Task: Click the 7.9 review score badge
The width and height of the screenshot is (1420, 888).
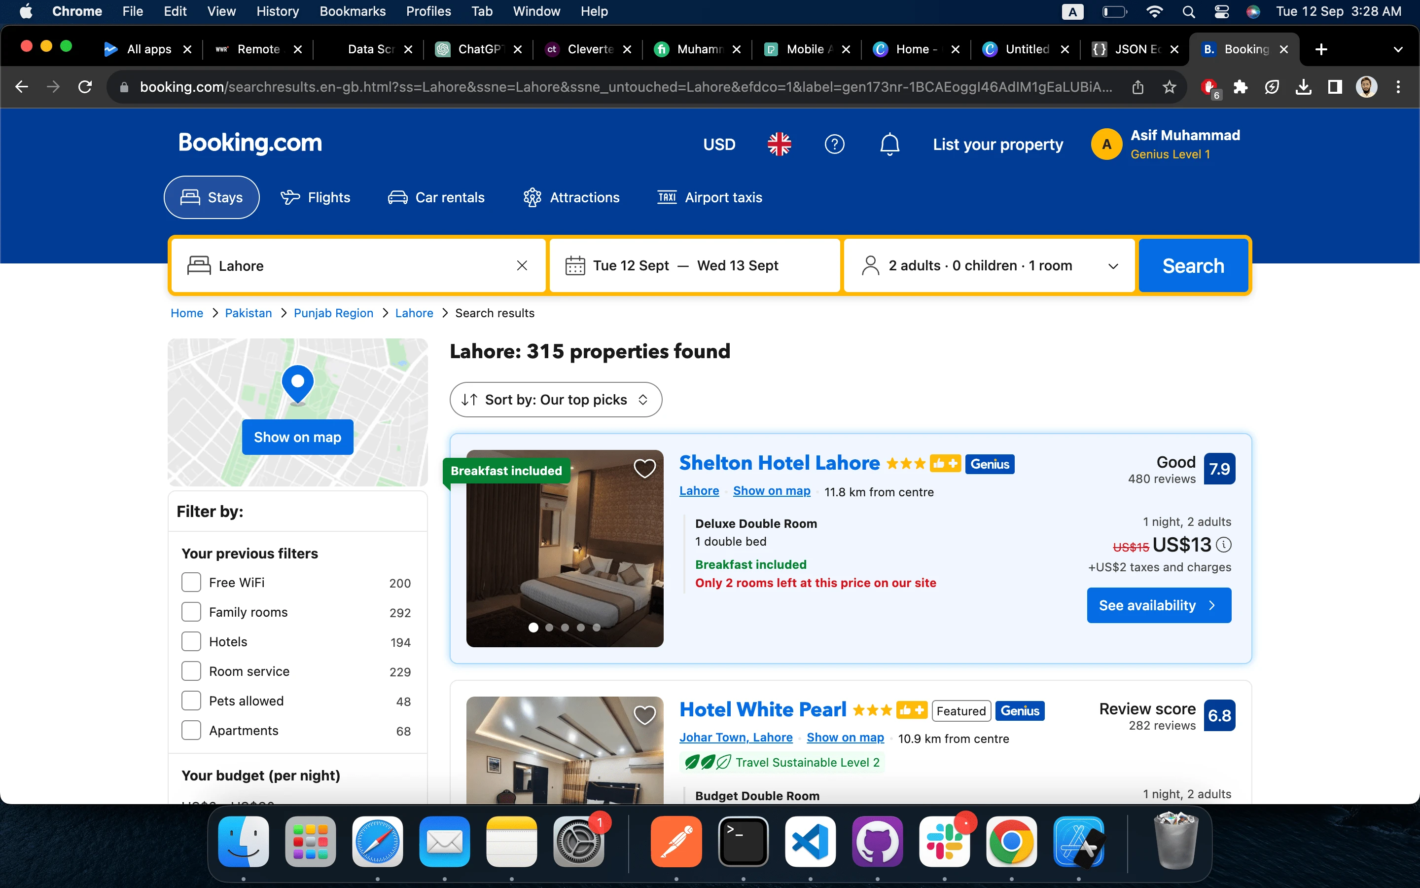Action: click(1219, 469)
